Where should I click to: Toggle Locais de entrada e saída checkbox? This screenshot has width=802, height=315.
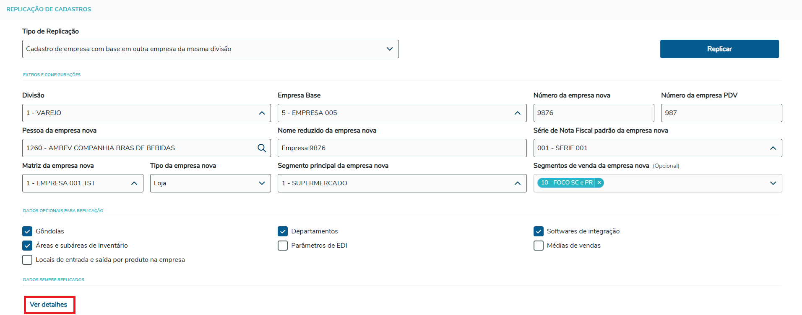(x=27, y=260)
